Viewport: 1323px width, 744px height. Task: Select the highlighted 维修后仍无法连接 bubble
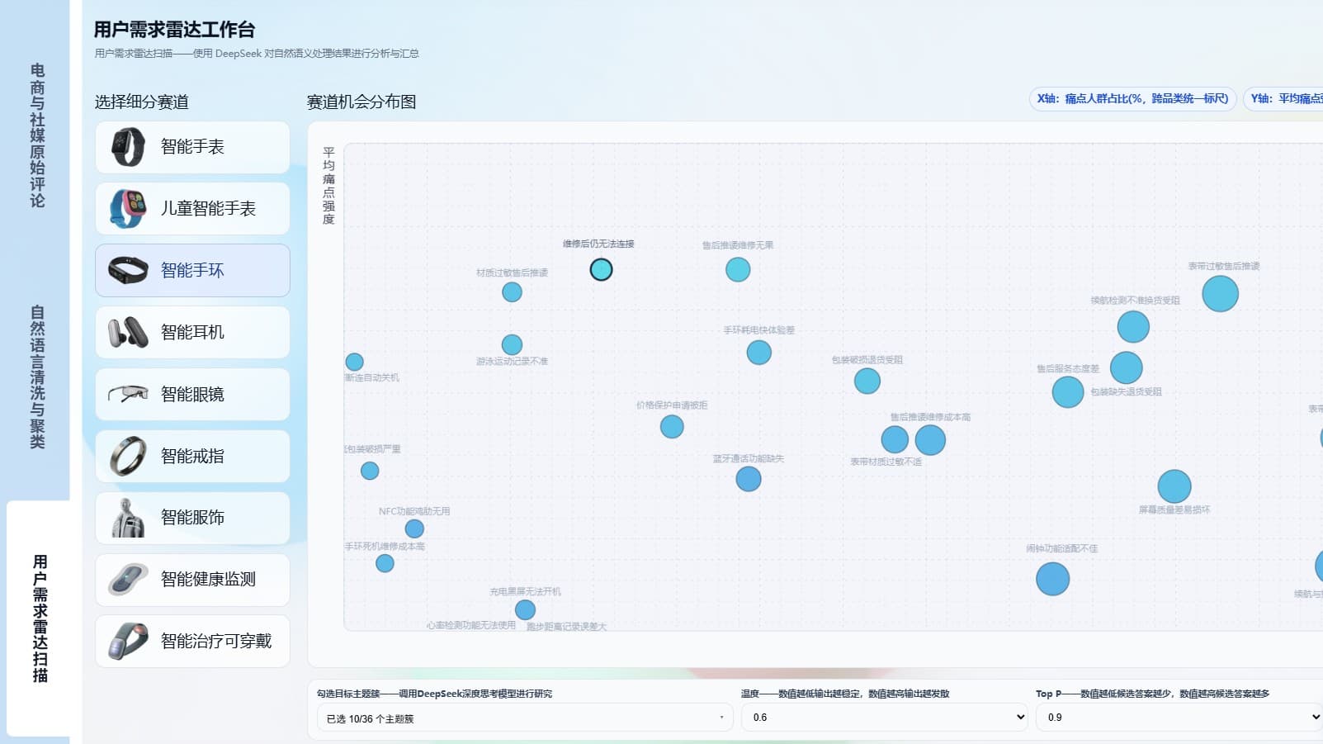601,270
